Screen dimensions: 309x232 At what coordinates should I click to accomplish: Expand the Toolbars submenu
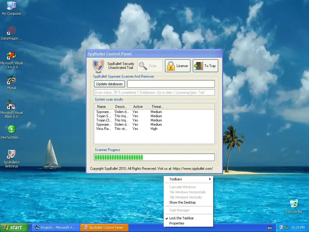[188, 179]
